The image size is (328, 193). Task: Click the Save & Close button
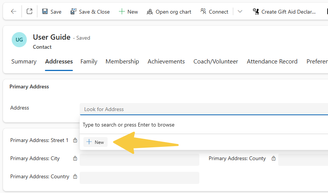[90, 12]
